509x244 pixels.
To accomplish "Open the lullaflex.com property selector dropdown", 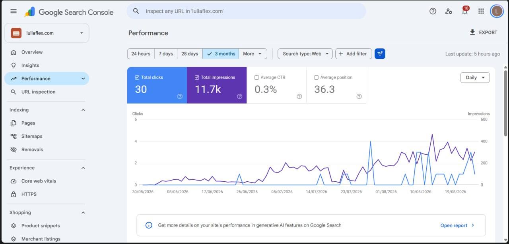I will pos(47,33).
